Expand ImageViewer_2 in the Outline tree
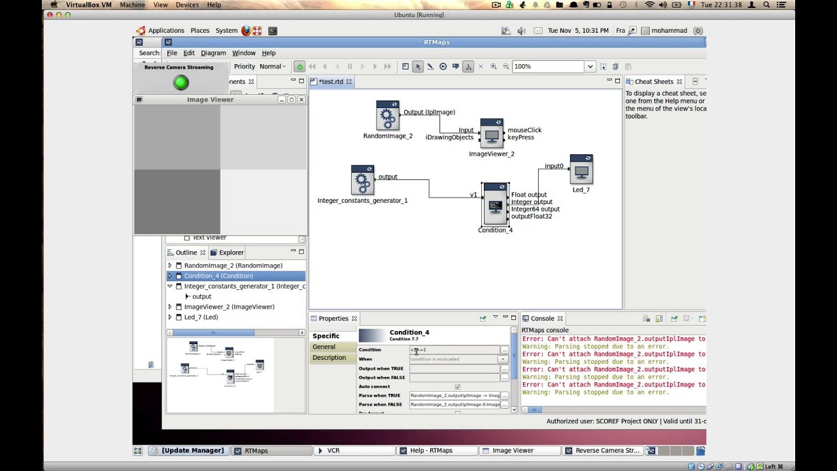 (x=170, y=307)
